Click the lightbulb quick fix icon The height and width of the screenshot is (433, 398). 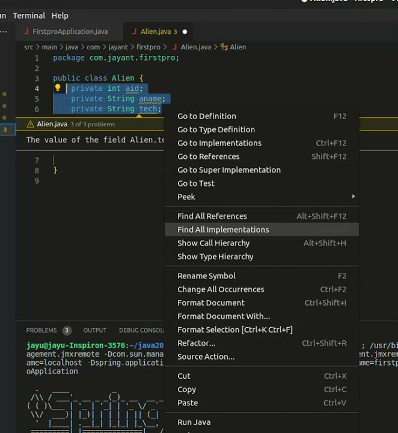tap(57, 88)
